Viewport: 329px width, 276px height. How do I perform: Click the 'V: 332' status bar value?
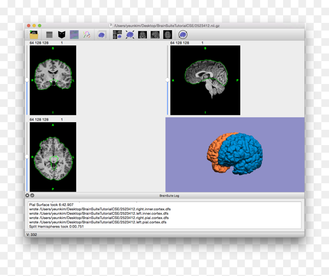pos(31,235)
